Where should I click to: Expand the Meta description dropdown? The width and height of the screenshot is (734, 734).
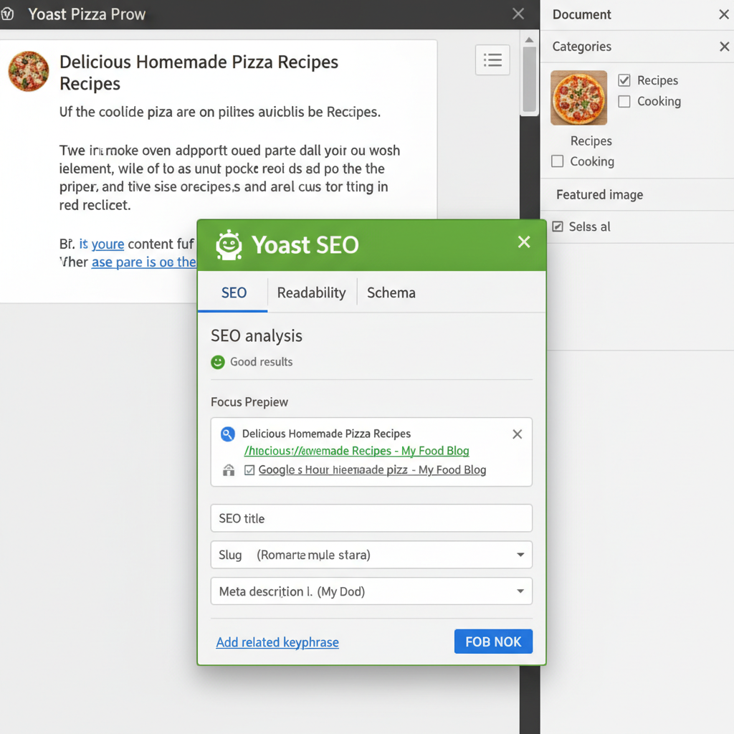coord(521,591)
